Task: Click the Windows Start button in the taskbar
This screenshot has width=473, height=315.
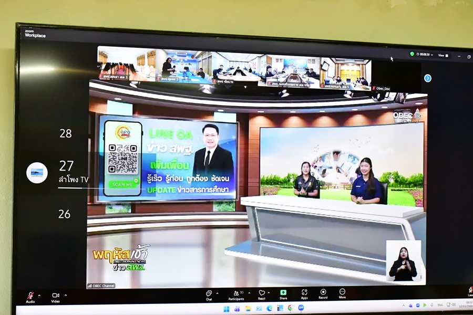Action: [227, 308]
